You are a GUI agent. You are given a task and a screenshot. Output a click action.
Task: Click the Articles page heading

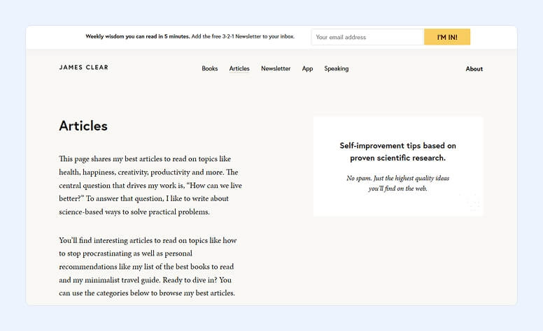[x=83, y=126]
